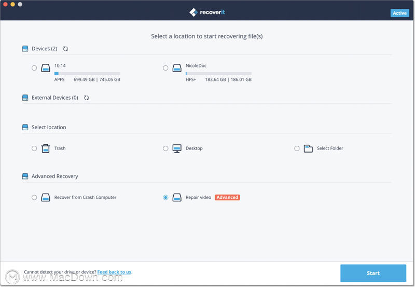Viewport: 415px width, 287px height.
Task: Click the NicoleDoc drive usage bar
Action: point(218,73)
